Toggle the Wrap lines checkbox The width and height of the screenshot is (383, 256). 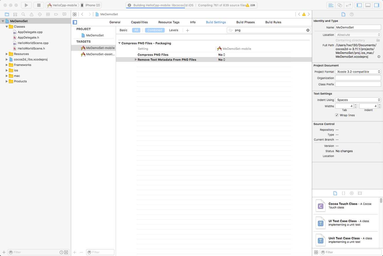coord(337,115)
